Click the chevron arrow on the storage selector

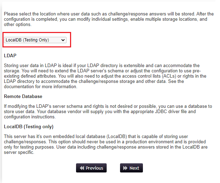pyautogui.click(x=63, y=40)
